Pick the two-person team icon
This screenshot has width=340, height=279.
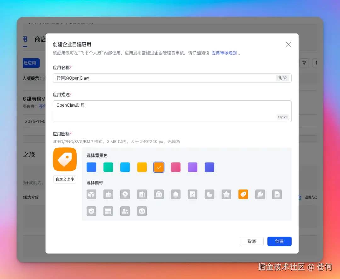pos(125,211)
